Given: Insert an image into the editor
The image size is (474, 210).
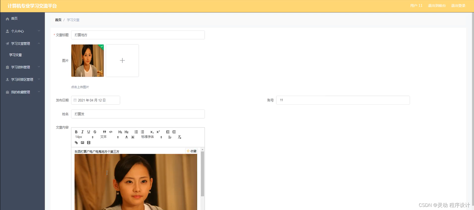Looking at the screenshot, I should coord(83,143).
